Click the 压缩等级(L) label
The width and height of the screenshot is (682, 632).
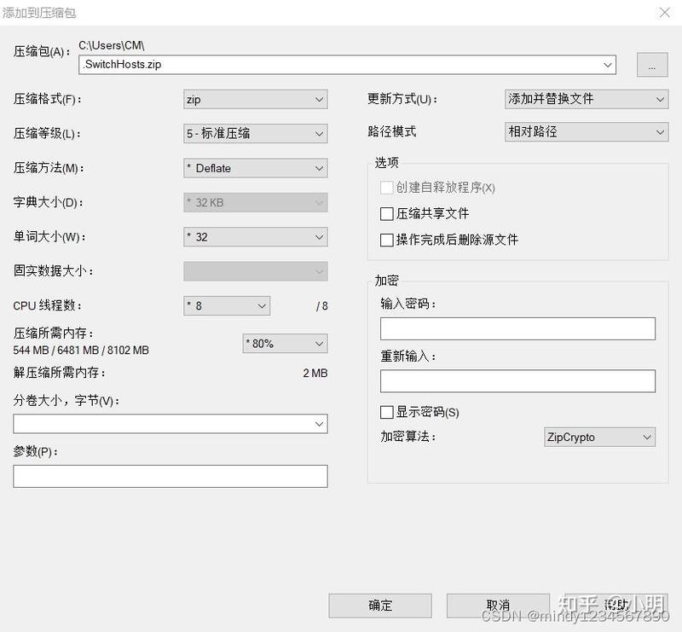point(47,134)
